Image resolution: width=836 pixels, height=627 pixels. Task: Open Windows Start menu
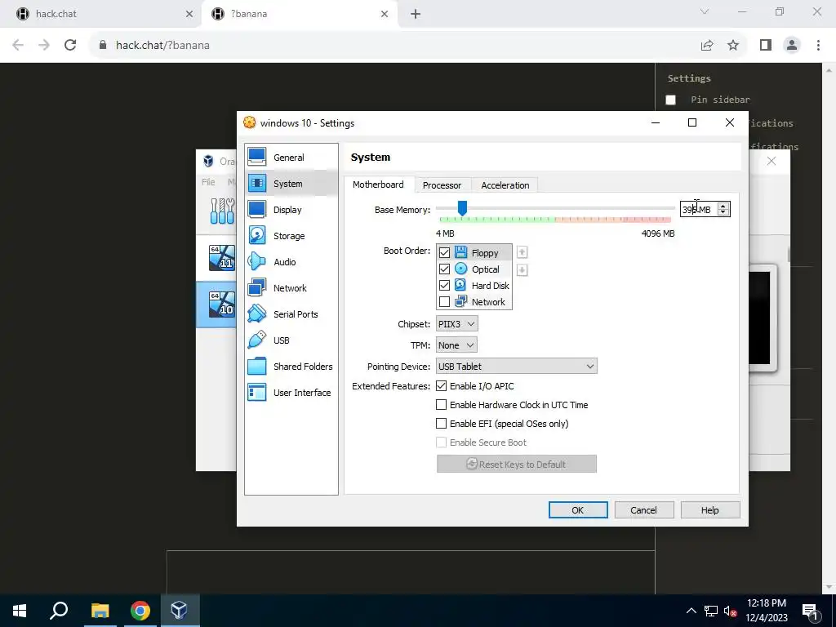[20, 611]
